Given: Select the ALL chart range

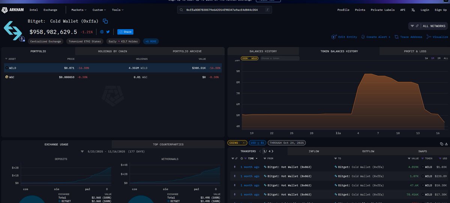Looking at the screenshot, I should tap(445, 58).
